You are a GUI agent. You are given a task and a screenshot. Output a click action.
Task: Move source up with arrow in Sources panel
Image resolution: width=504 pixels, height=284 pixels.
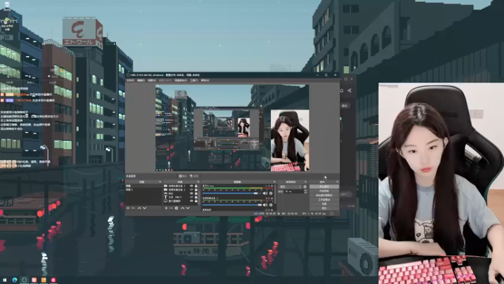tap(183, 208)
